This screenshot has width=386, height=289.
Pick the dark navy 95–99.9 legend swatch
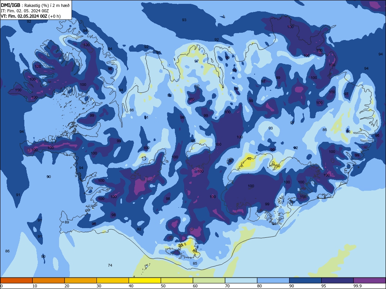337,281
